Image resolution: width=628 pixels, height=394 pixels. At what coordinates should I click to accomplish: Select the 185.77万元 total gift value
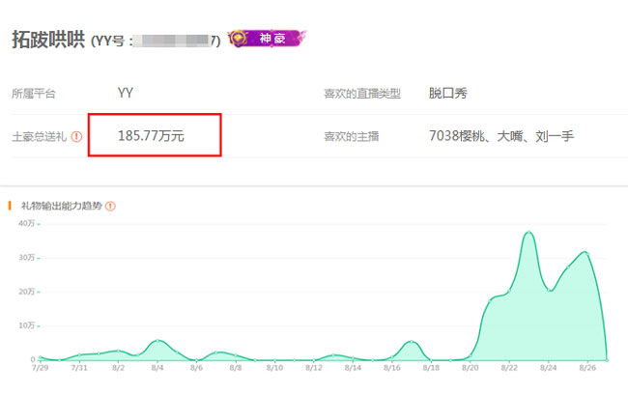pos(151,136)
